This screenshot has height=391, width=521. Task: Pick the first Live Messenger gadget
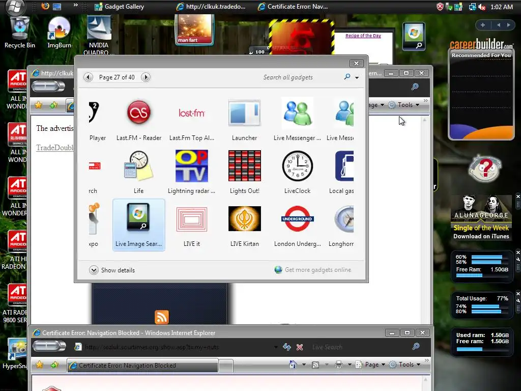pos(297,113)
